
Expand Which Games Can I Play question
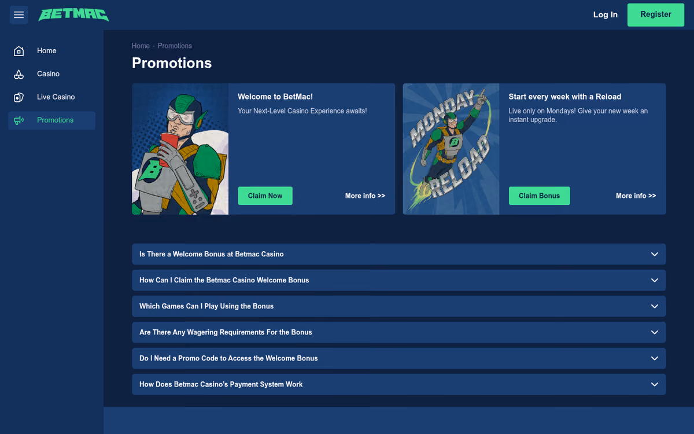(x=399, y=306)
